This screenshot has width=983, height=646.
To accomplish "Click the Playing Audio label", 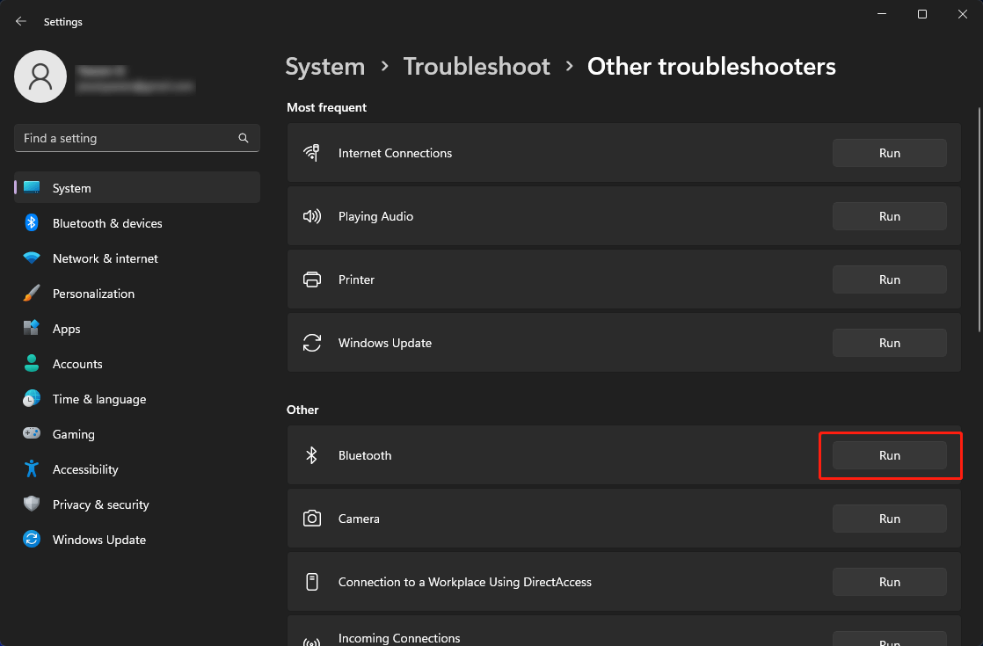I will [375, 216].
